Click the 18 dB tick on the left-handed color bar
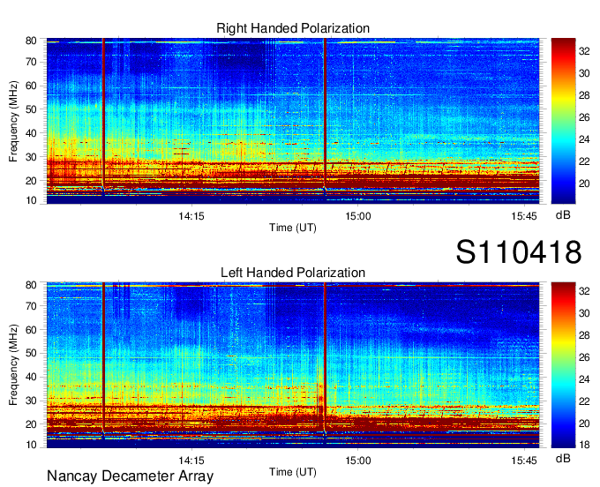The width and height of the screenshot is (600, 487). pos(584,445)
